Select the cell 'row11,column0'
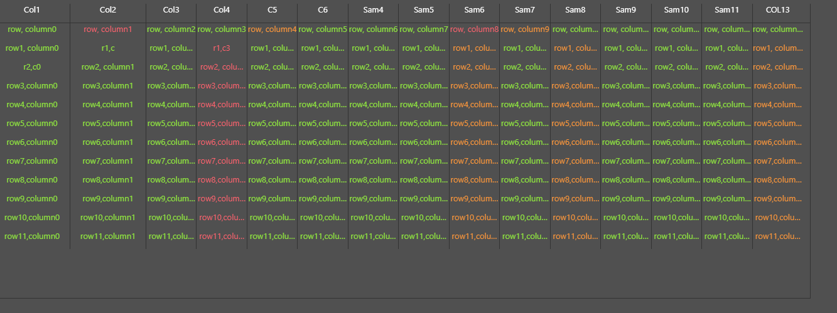The image size is (837, 313). [x=32, y=236]
